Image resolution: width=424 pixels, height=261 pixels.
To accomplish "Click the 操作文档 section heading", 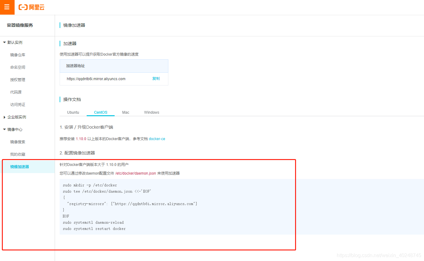I will tap(72, 99).
